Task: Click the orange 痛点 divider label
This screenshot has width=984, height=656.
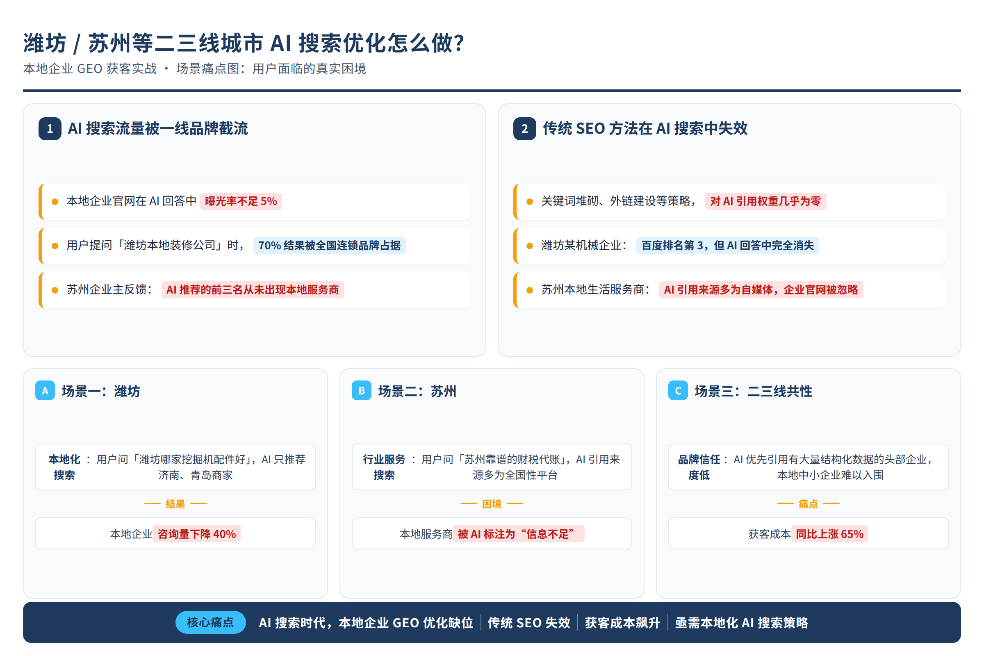Action: click(808, 504)
